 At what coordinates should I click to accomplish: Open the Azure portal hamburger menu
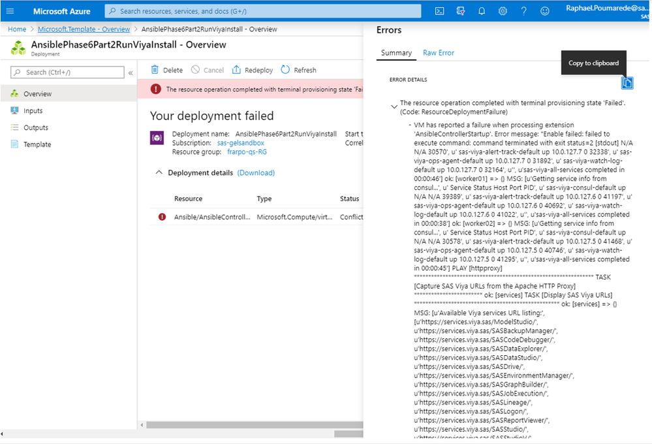[x=10, y=11]
